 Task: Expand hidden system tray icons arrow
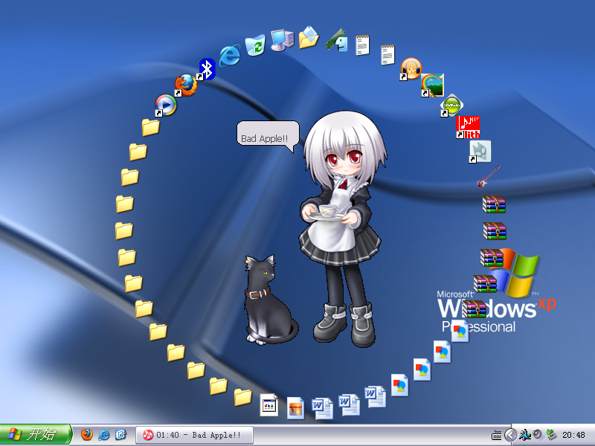[x=511, y=435]
